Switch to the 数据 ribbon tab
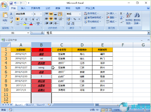151x112 pixels. point(58,8)
